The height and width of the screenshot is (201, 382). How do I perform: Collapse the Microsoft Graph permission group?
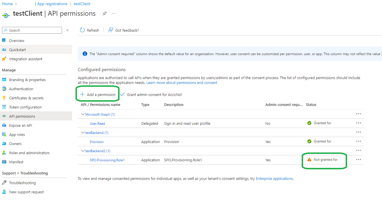(83, 114)
